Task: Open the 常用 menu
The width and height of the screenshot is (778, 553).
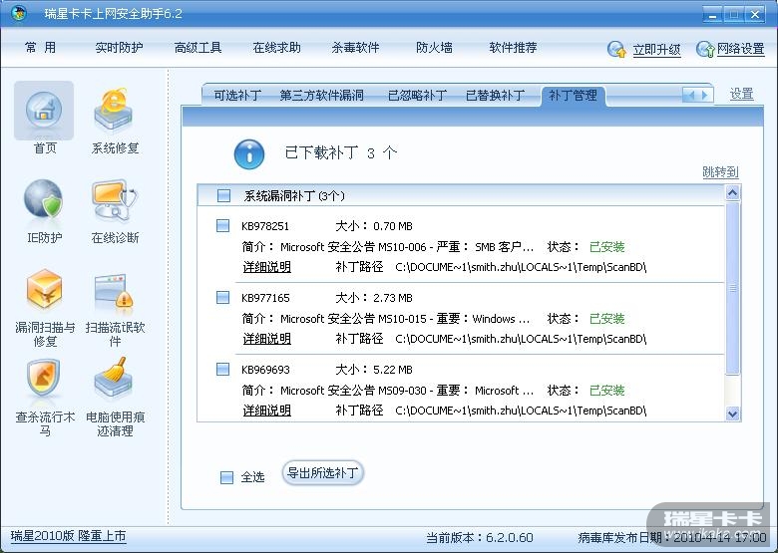Action: point(40,48)
